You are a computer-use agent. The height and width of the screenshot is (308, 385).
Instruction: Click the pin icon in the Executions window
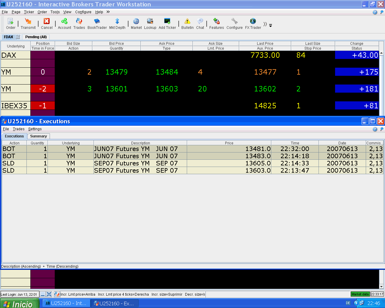(382, 129)
